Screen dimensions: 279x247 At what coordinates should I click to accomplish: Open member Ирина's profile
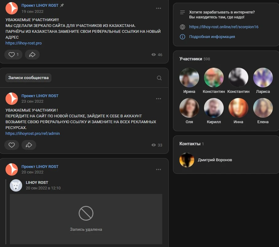pos(189,81)
